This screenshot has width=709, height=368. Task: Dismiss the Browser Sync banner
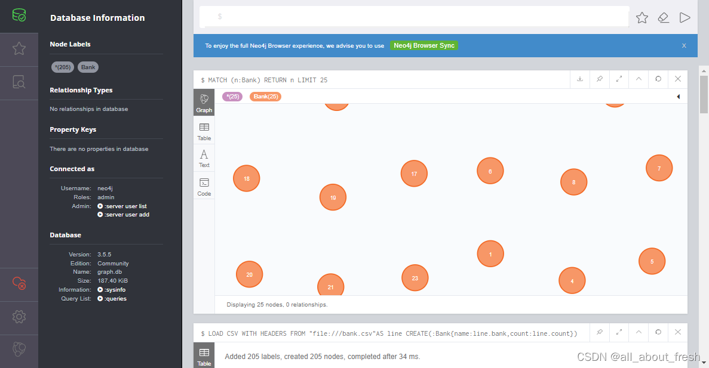click(x=684, y=45)
